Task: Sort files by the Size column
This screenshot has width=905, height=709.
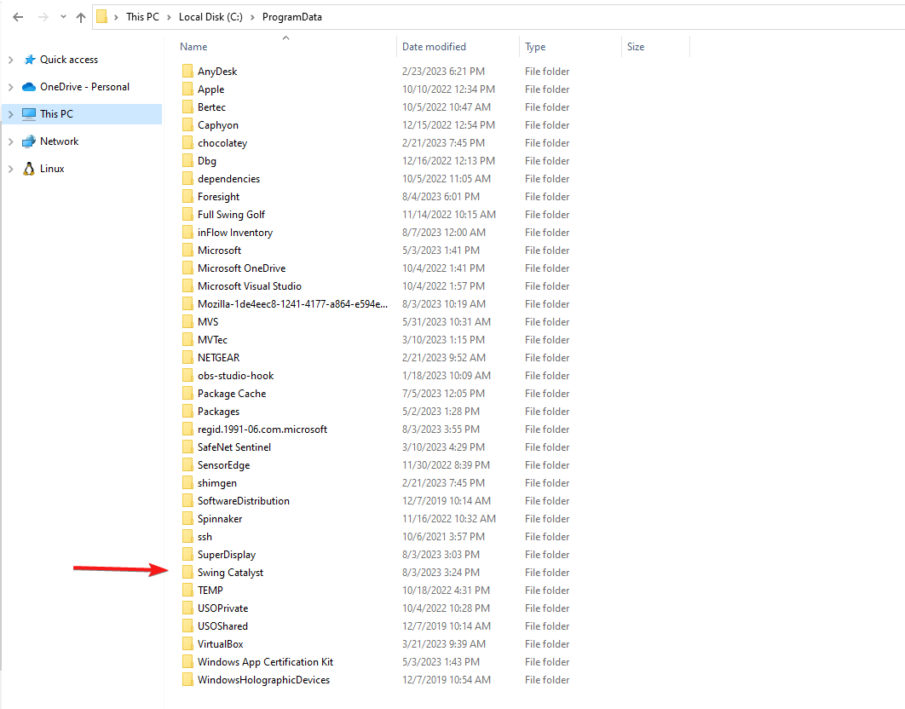Action: click(x=636, y=47)
